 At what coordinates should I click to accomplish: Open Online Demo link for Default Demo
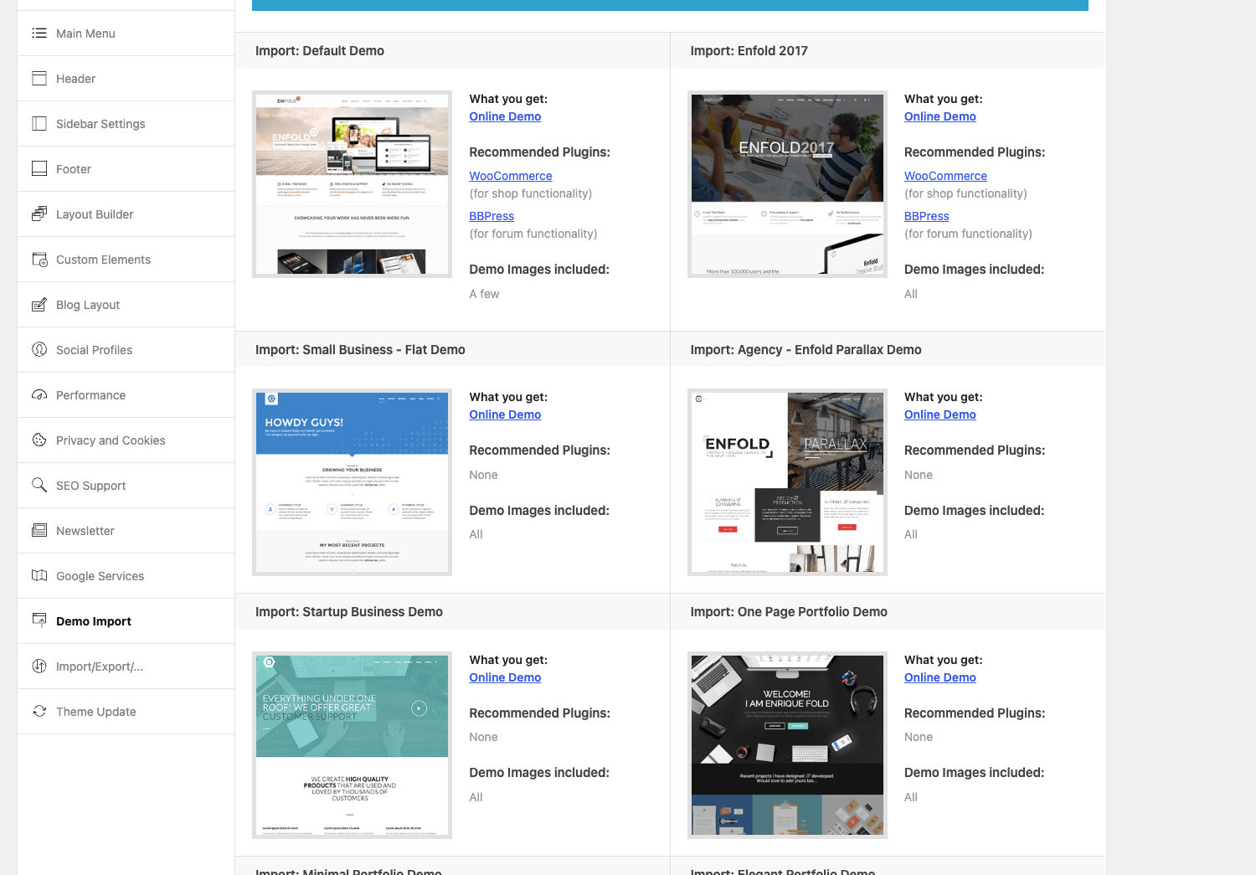505,116
